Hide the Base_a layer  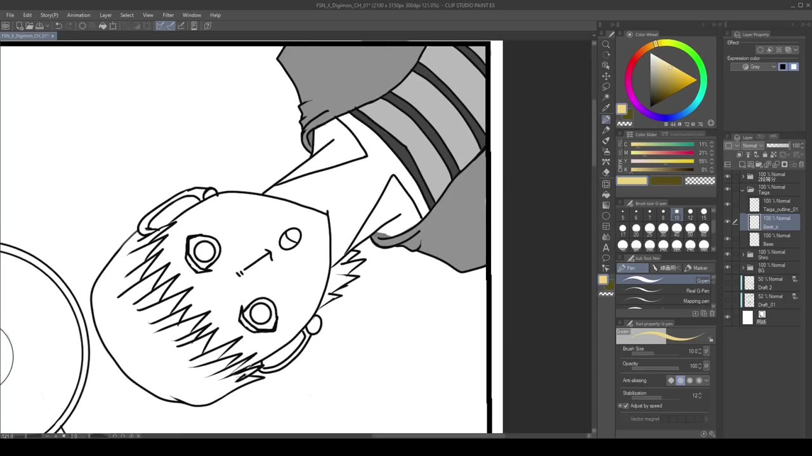click(x=728, y=222)
